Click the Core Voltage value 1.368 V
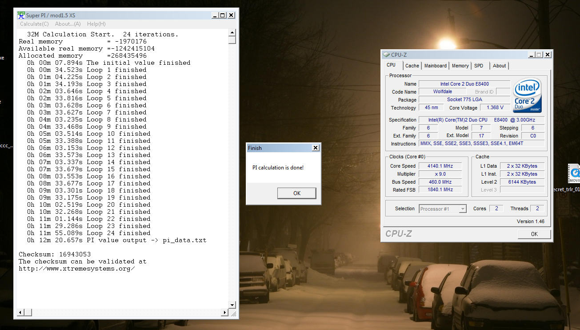 tap(495, 108)
